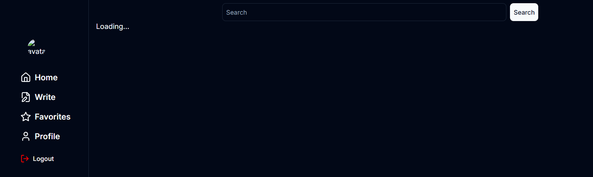Screen dimensions: 593x177
Task: Click the house icon beside Home
Action: tap(26, 77)
